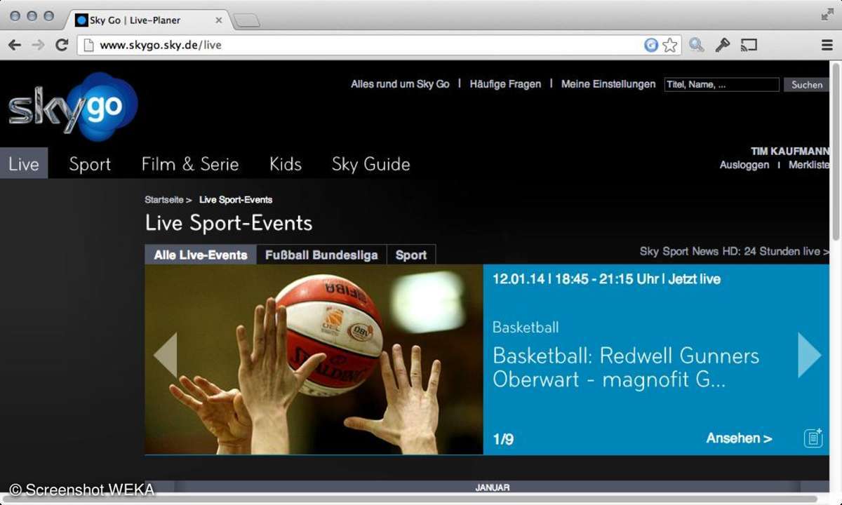
Task: Click the Basketball category label
Action: [x=526, y=328]
